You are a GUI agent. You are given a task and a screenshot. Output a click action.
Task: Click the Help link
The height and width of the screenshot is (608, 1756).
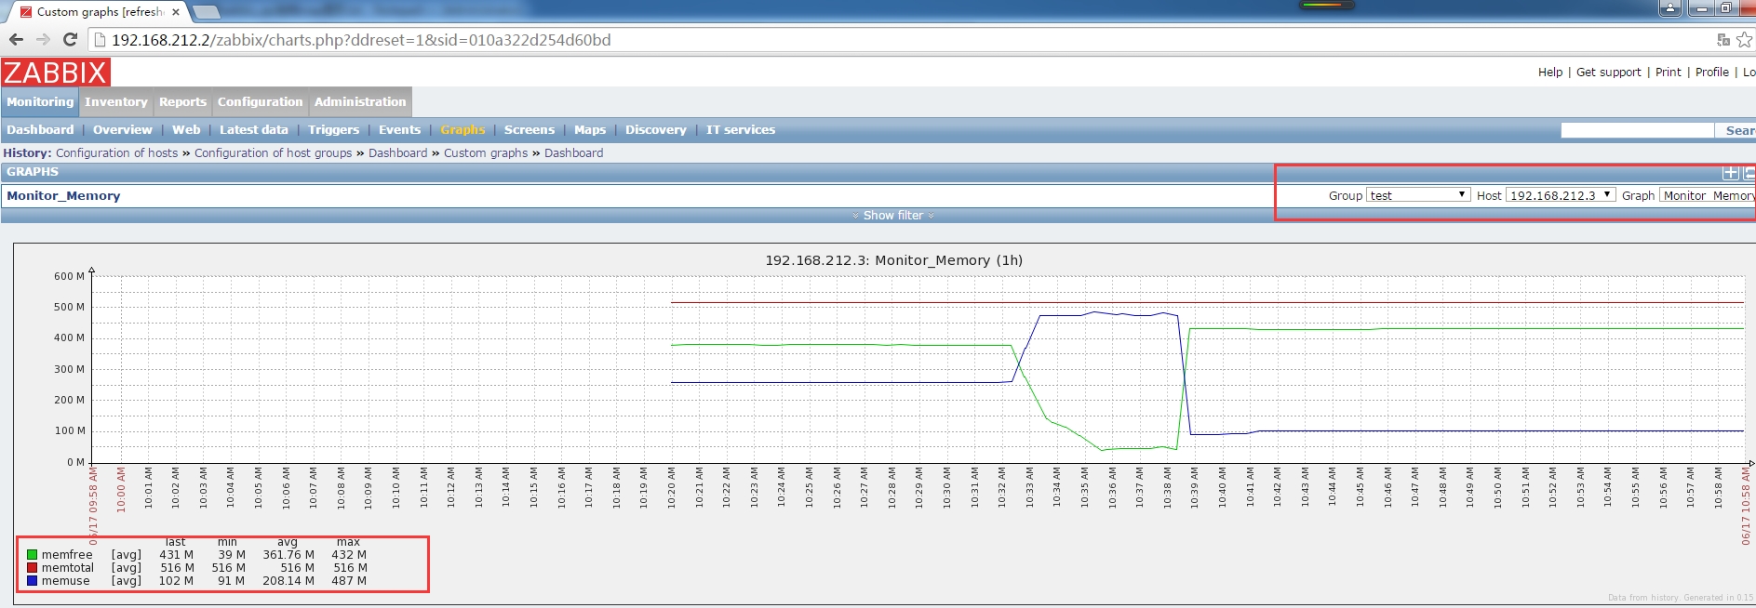pos(1550,72)
